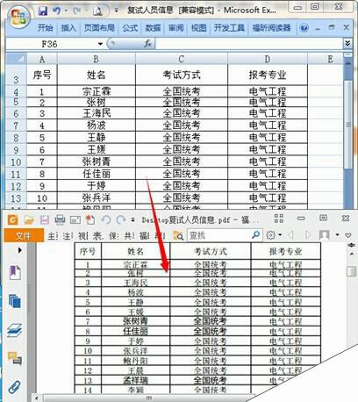Open print preview icon in Excel toolbar

(x=97, y=11)
